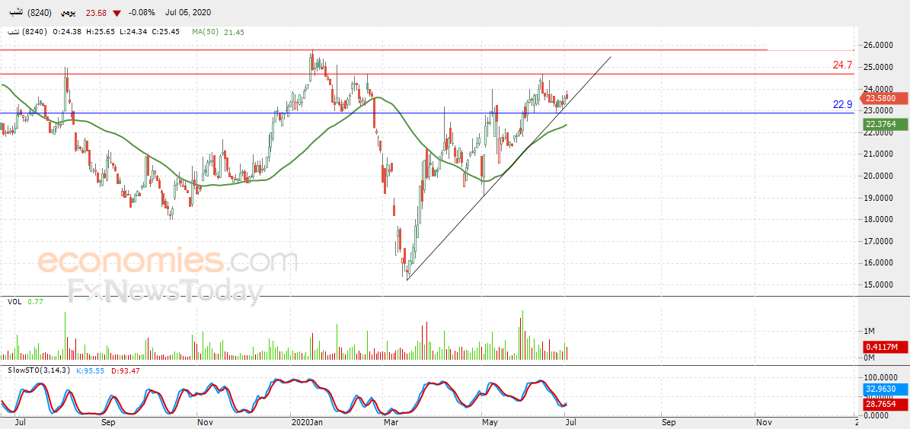Click the 1M volume axis label
Image resolution: width=910 pixels, height=429 pixels.
tap(870, 331)
